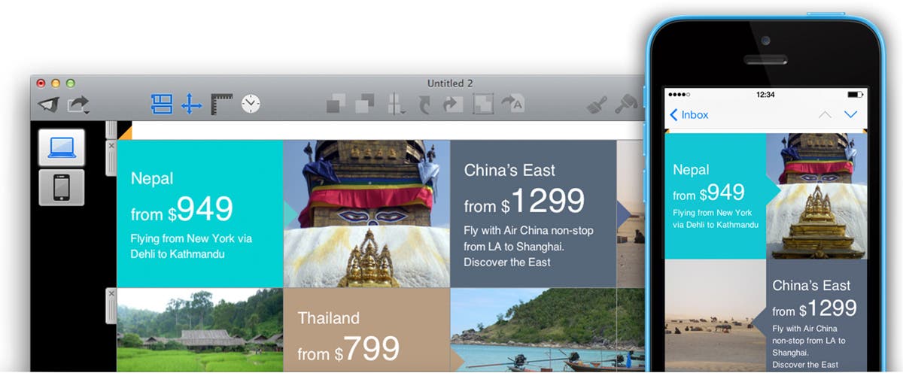Open the share arrow dropdown
Viewport: 903px width, 379px height.
[x=78, y=105]
